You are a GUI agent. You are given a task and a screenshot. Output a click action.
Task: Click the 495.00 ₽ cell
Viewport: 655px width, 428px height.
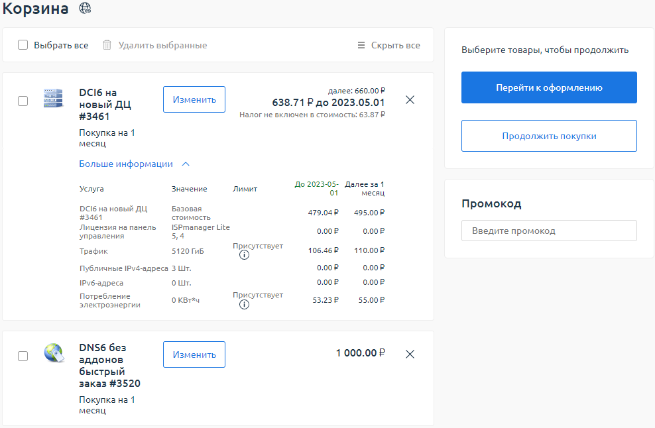point(369,213)
